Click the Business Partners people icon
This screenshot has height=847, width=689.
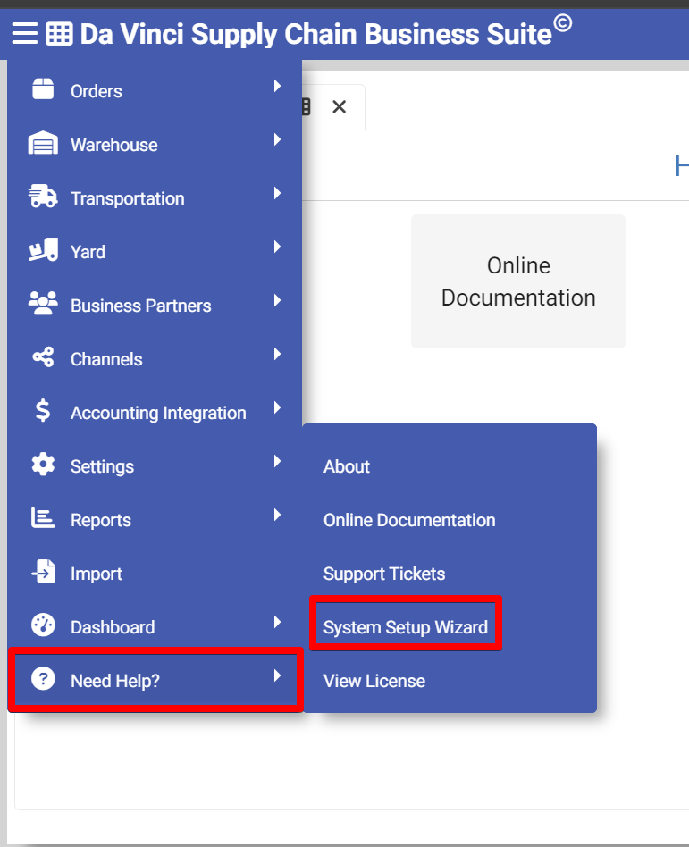tap(43, 303)
